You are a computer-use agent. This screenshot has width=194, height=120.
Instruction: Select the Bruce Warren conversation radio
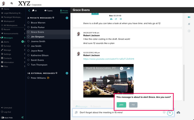(28, 22)
